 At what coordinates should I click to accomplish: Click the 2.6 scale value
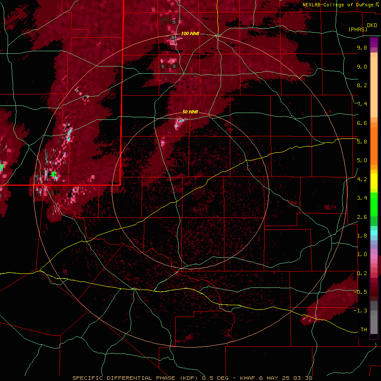coord(362,217)
